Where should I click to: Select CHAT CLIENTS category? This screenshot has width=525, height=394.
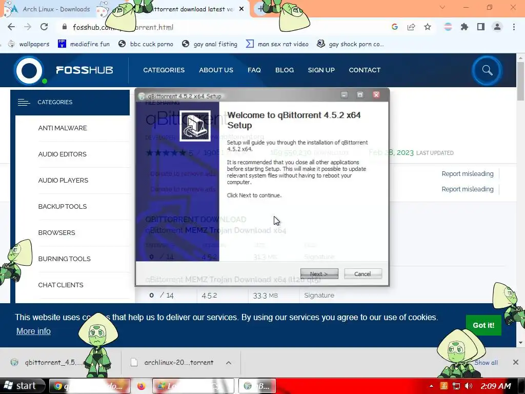pos(60,285)
